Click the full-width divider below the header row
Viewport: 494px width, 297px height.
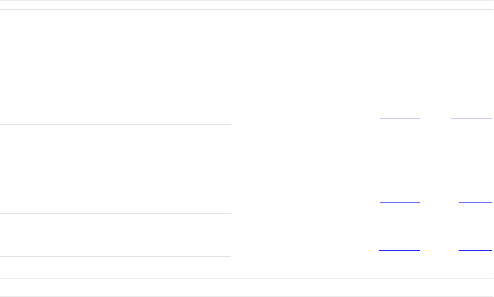point(246,9)
